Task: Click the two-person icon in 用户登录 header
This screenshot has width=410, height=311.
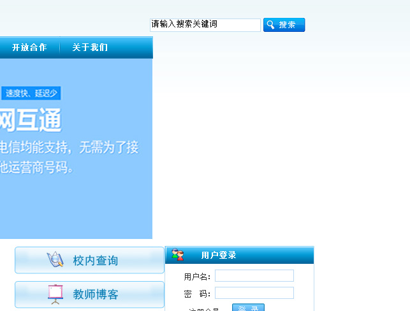Action: [178, 255]
